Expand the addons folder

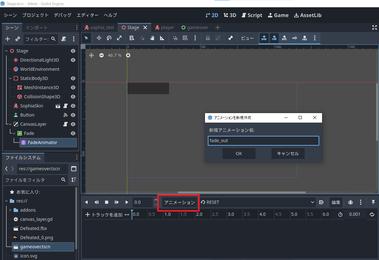click(x=10, y=210)
